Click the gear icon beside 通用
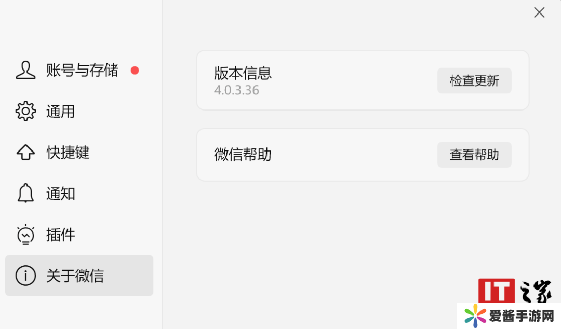The height and width of the screenshot is (329, 561). tap(25, 112)
